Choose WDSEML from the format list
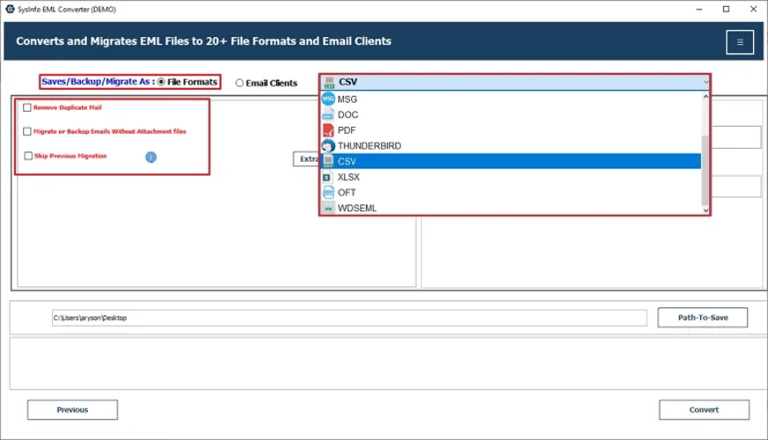The height and width of the screenshot is (440, 768). pos(511,209)
